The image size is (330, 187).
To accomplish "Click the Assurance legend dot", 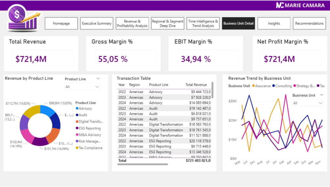I will (253, 86).
